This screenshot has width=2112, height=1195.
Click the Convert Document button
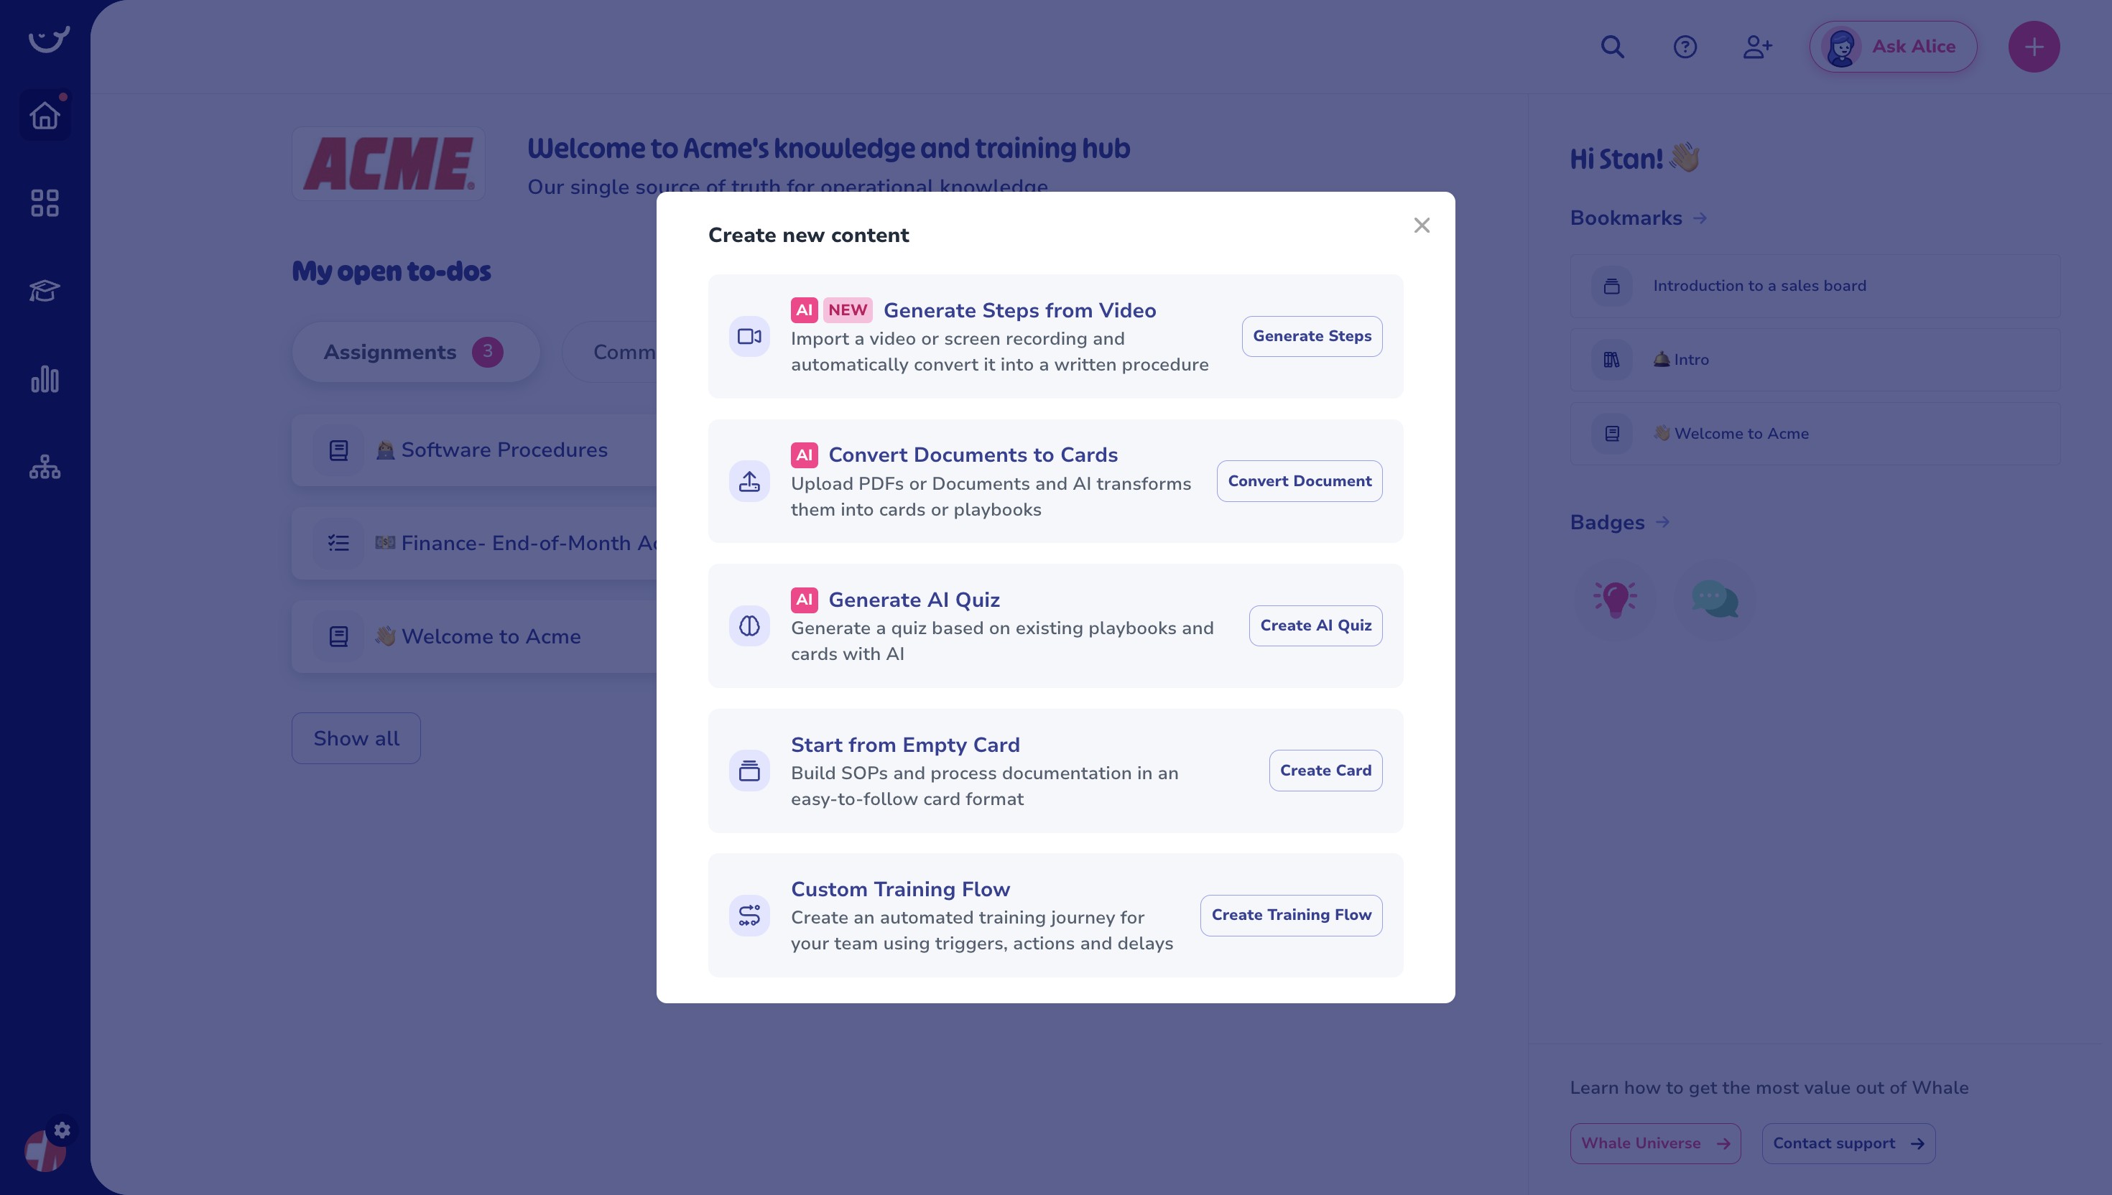click(x=1300, y=481)
